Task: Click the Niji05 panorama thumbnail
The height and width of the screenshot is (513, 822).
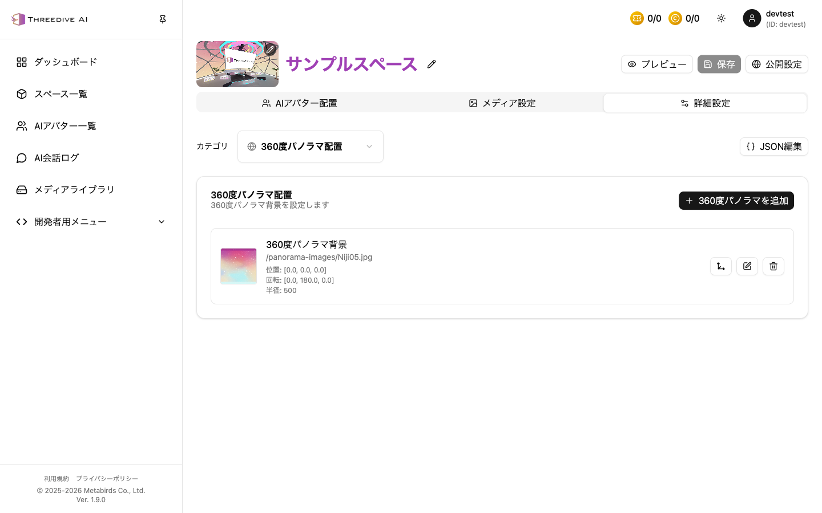Action: [239, 266]
